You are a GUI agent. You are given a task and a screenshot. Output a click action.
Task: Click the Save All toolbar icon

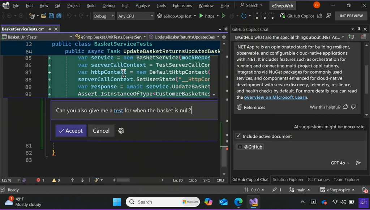58,16
